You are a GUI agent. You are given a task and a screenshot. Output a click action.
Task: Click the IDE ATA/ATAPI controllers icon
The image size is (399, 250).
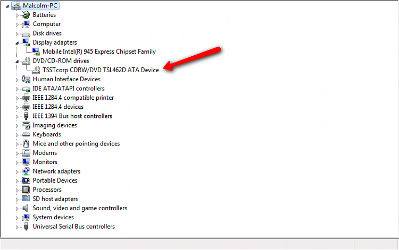coord(26,89)
